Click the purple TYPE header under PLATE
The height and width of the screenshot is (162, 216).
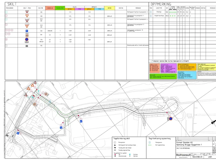click(79, 9)
